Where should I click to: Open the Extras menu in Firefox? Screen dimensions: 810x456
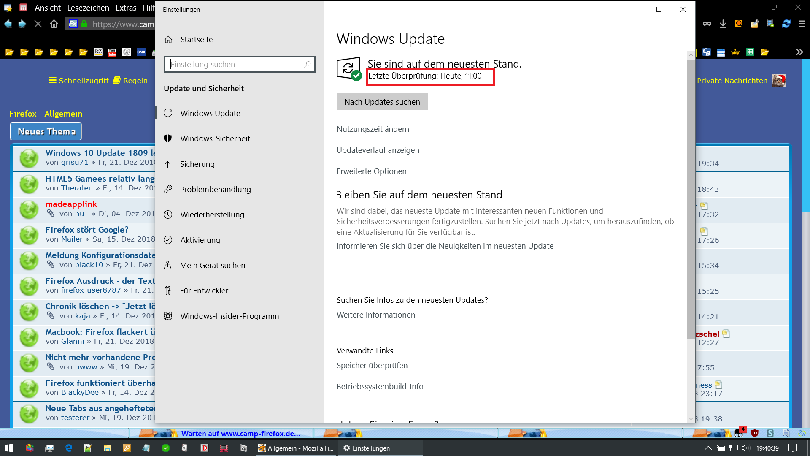tap(126, 8)
